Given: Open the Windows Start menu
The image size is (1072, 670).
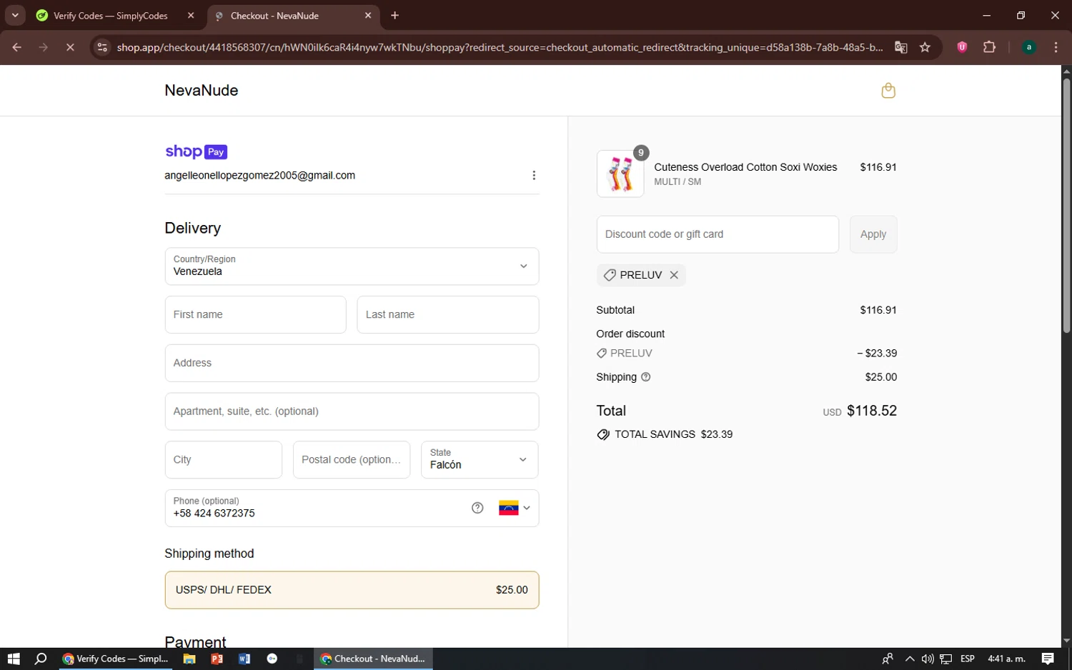Looking at the screenshot, I should [14, 659].
